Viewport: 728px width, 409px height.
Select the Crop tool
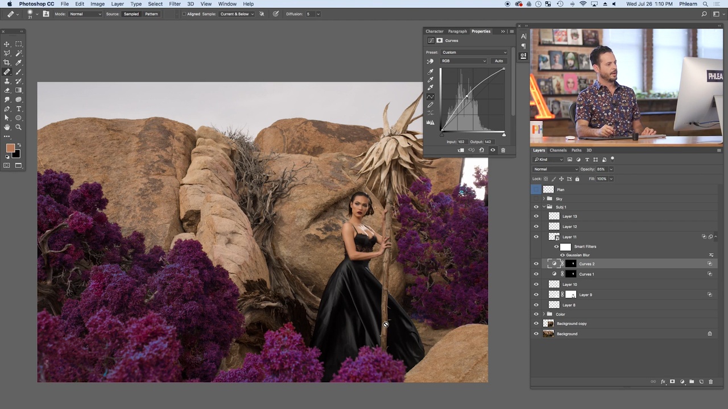click(7, 62)
